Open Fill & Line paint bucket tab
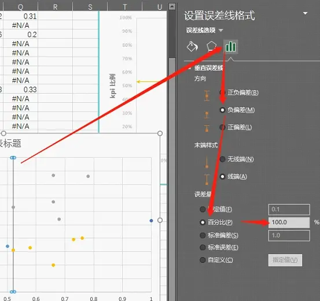Screen dimensions: 320x301 192,47
